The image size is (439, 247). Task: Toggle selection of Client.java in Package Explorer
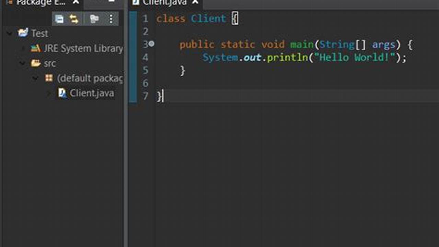pos(91,93)
